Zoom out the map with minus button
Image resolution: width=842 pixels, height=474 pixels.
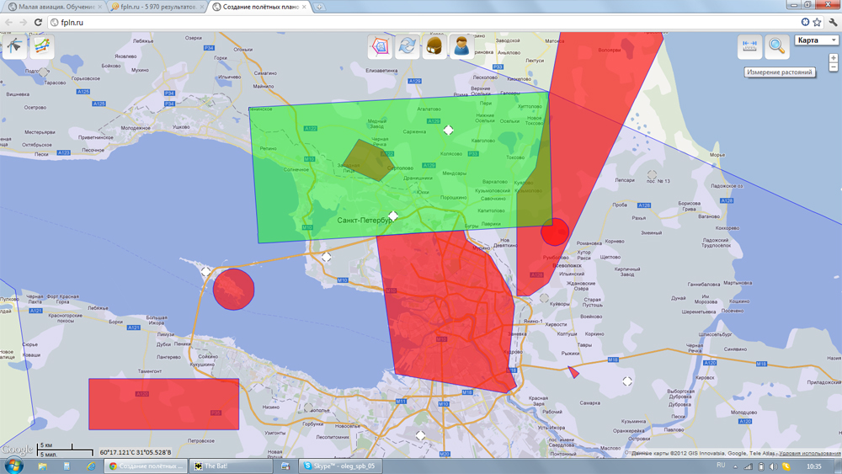coord(834,68)
